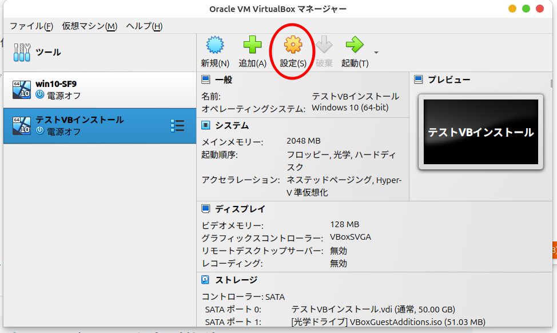Viewport: 557px width, 333px height.
Task: Click the VM preview thumbnail
Action: (x=480, y=132)
